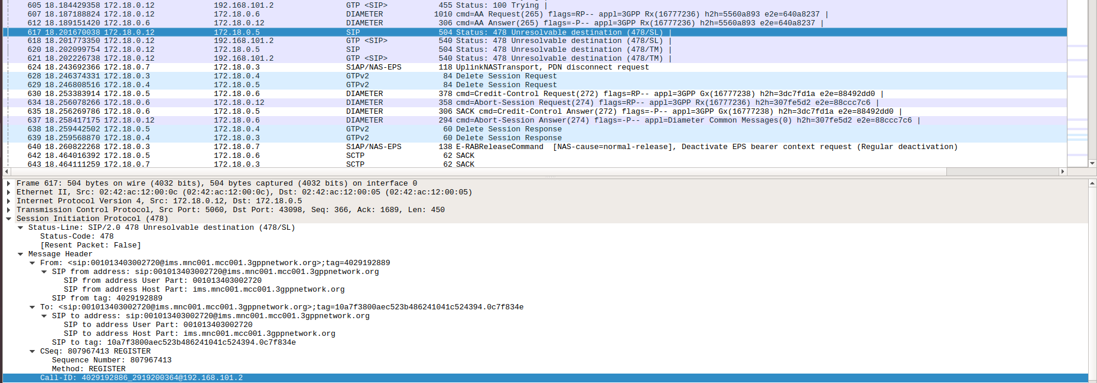Select packet 605 with Status 100 Trying
This screenshot has width=1097, height=383.
[x=535, y=5]
